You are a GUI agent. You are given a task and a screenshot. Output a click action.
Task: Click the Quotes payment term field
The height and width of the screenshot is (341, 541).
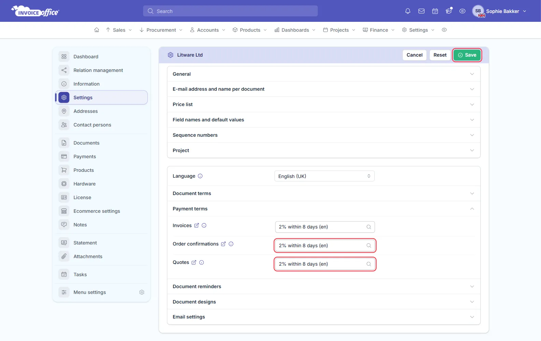click(325, 264)
